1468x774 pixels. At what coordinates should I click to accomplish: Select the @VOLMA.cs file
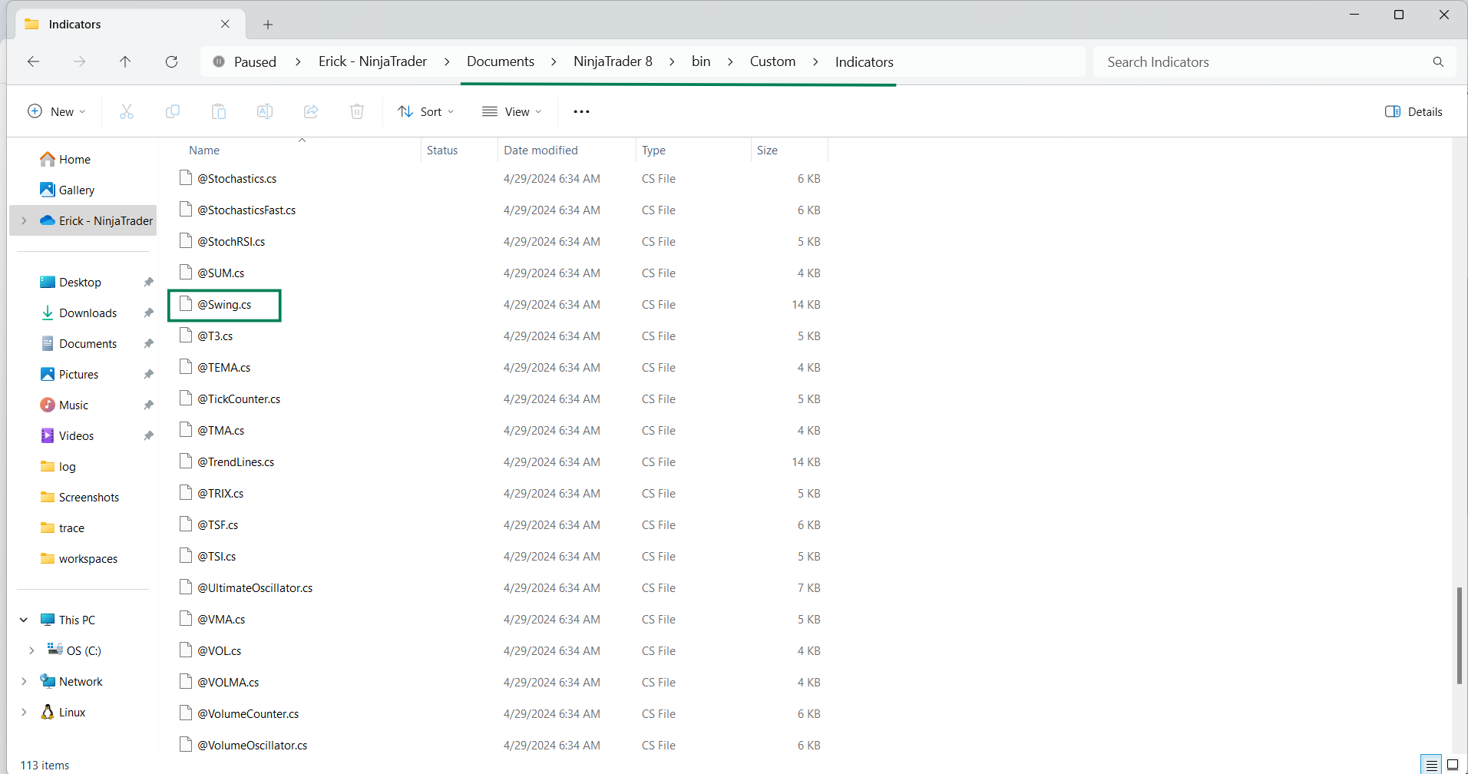pyautogui.click(x=228, y=682)
